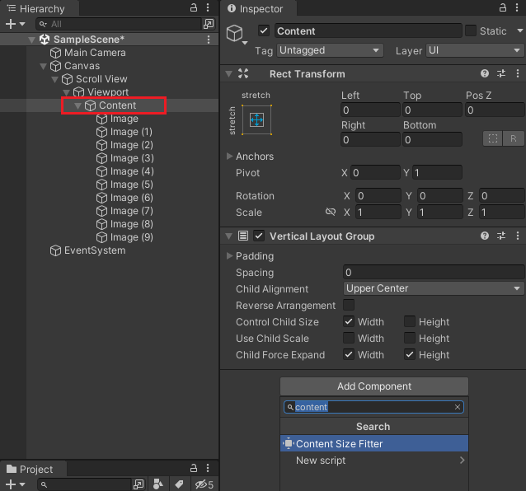The image size is (526, 491).
Task: Uncheck Child Force Expand Height
Action: pyautogui.click(x=410, y=354)
